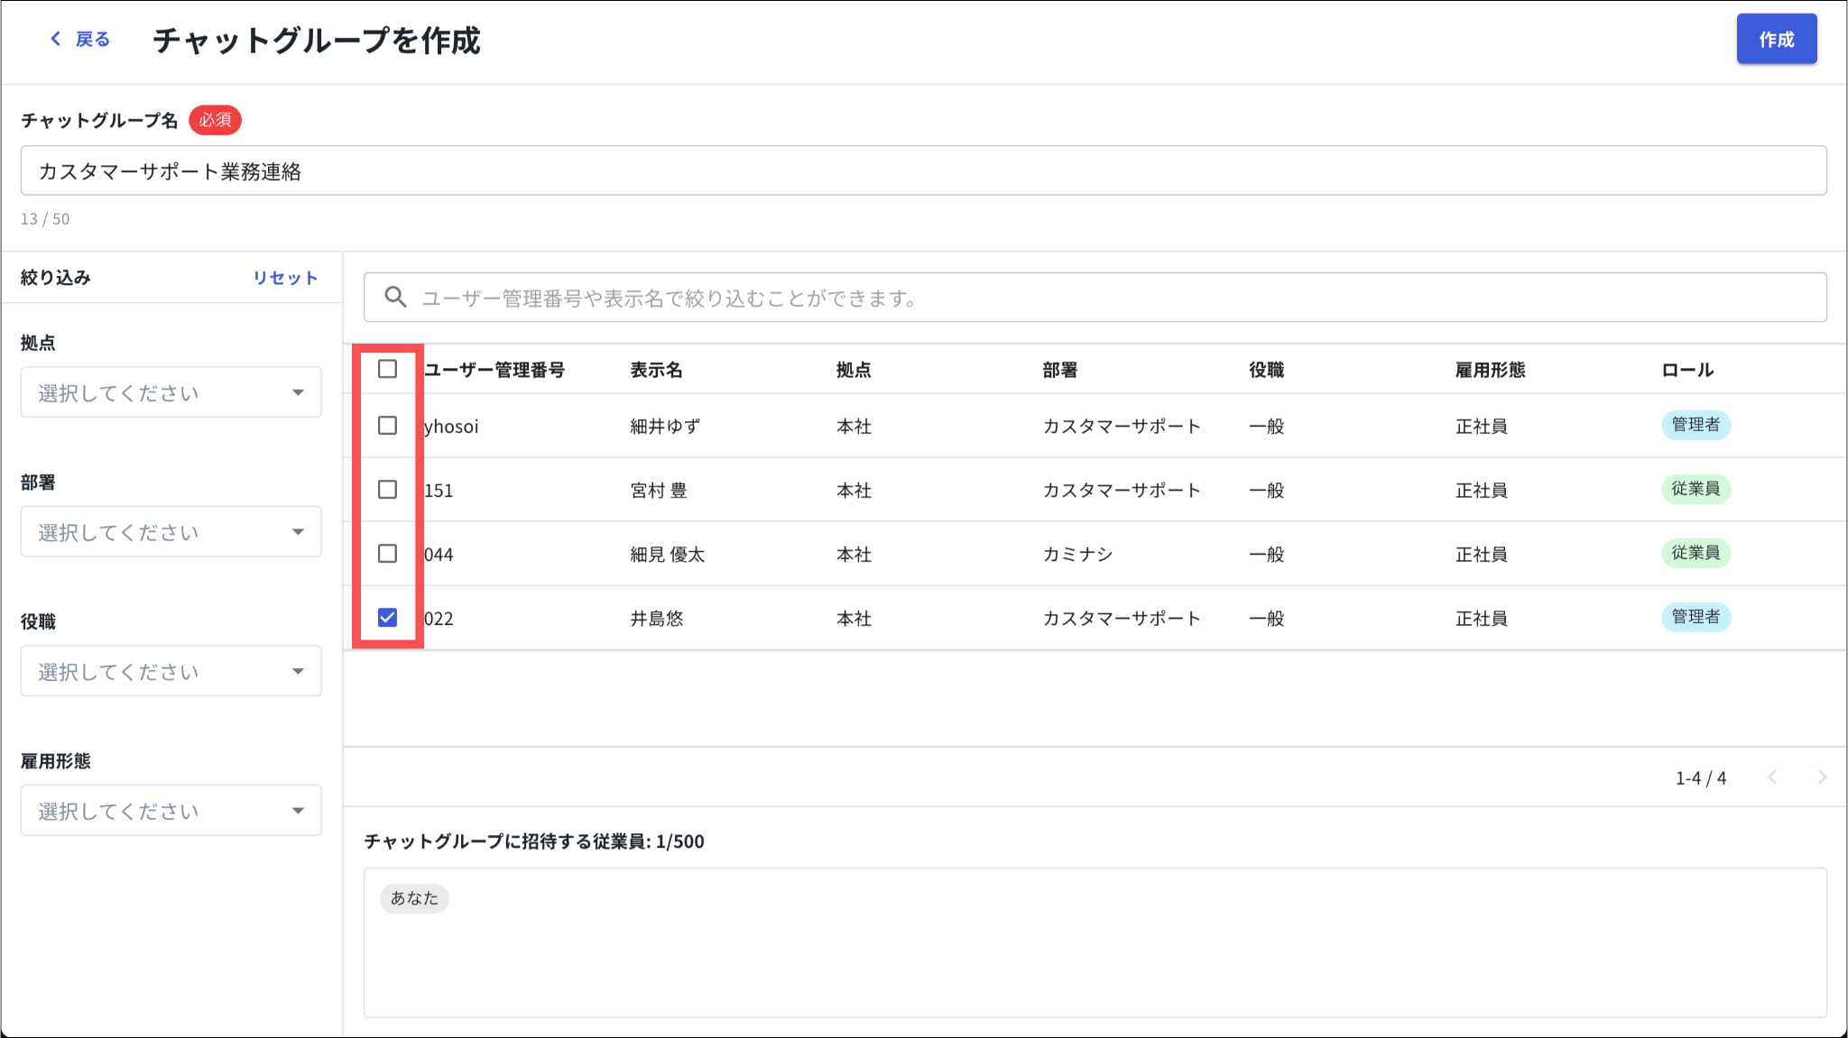Open the 雇用形態 filter dropdown

click(x=171, y=811)
